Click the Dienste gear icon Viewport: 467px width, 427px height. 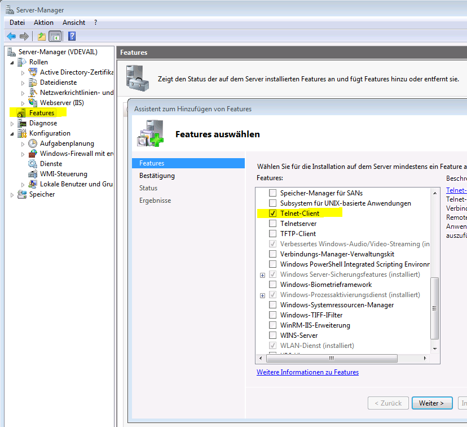click(33, 164)
